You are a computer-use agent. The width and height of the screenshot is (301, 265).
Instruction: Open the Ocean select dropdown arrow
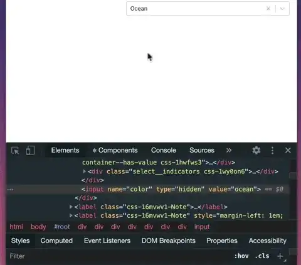click(282, 9)
